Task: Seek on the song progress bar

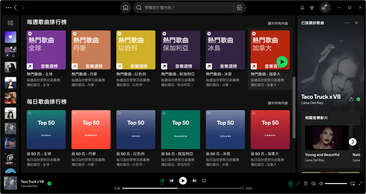Action: pos(183,188)
